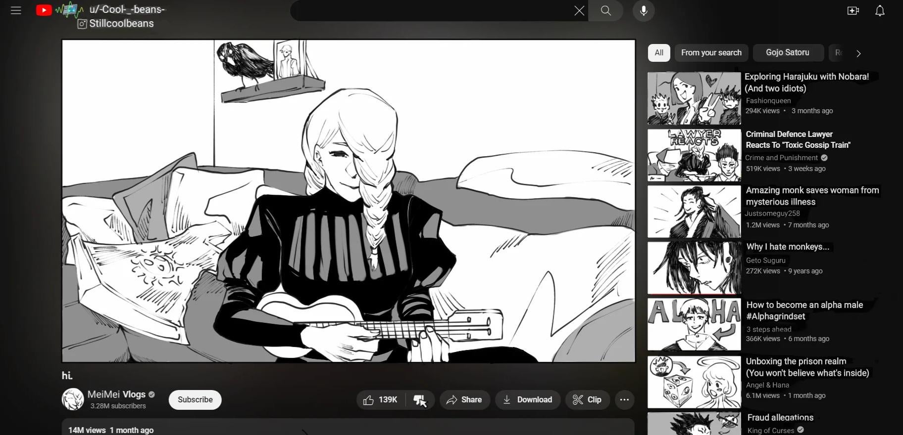Click the Stillcoolbeans Instagram icon

click(82, 24)
